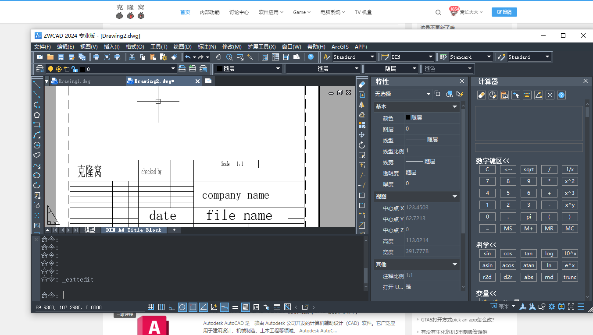Open the 绘图(D) menu
The height and width of the screenshot is (335, 593).
(182, 47)
